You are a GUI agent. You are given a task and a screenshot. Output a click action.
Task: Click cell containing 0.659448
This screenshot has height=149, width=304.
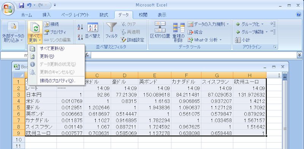[x=217, y=133]
